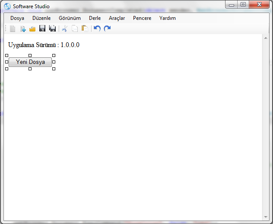
Task: Undo the last action with blue arrow
Action: 97,28
